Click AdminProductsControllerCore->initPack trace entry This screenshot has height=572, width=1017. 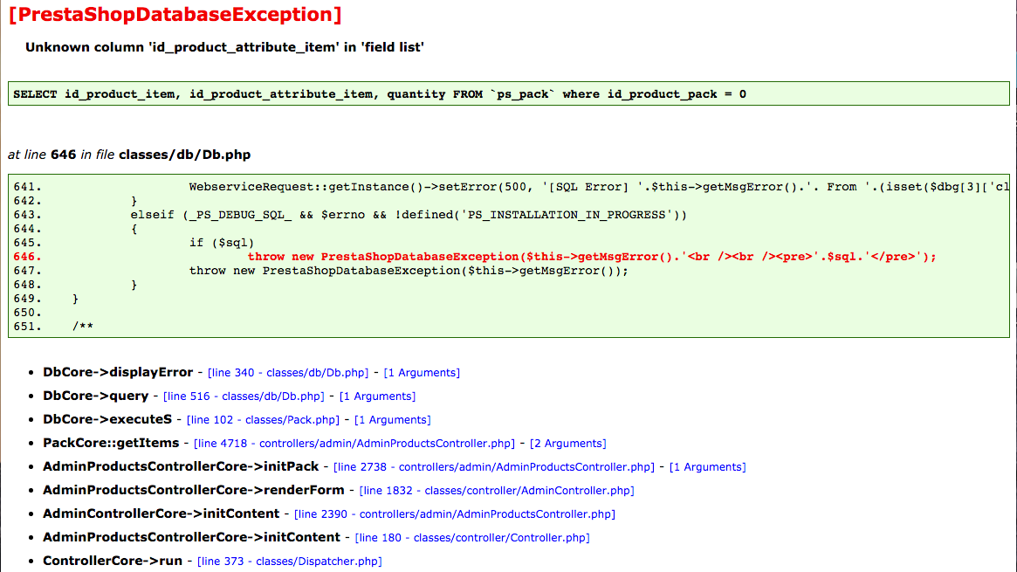coord(181,466)
